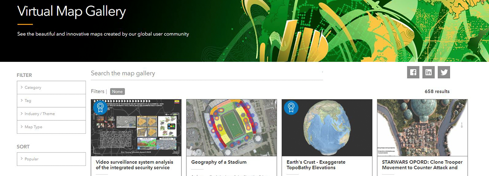Expand the Tag filter

51,100
